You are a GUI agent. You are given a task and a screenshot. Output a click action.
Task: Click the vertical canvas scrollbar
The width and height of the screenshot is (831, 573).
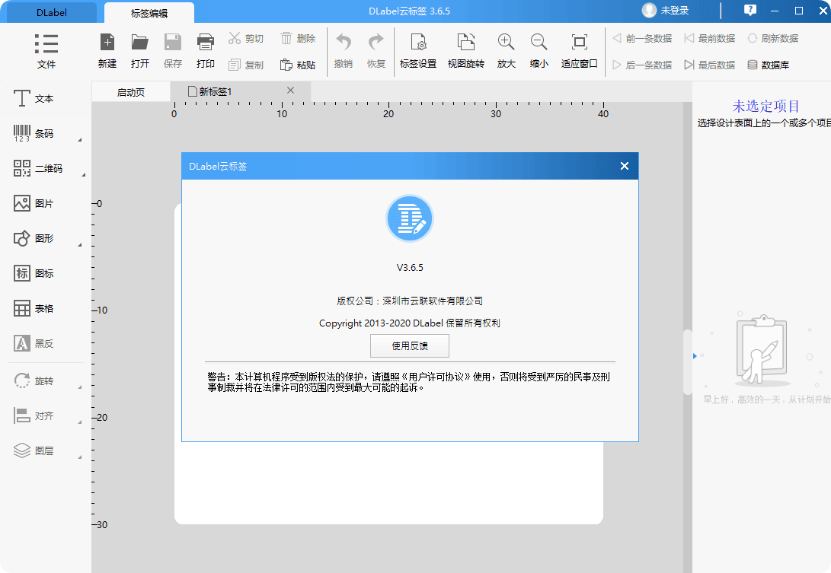click(688, 362)
